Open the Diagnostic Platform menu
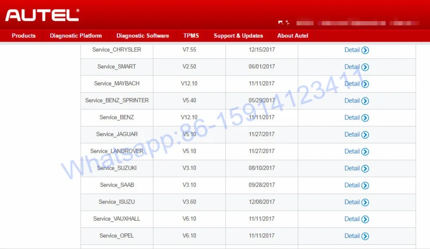430x249 pixels. pyautogui.click(x=76, y=36)
